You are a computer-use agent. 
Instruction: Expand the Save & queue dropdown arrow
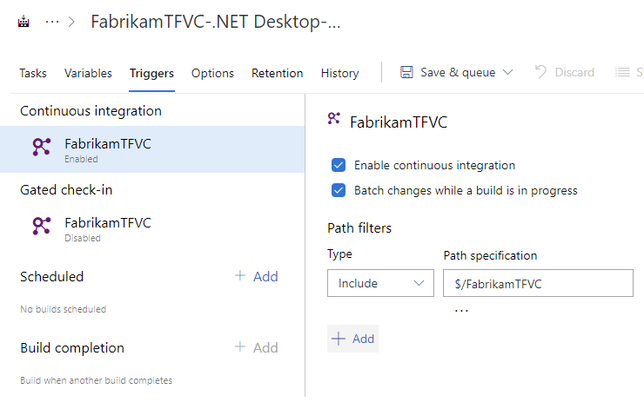pos(508,72)
